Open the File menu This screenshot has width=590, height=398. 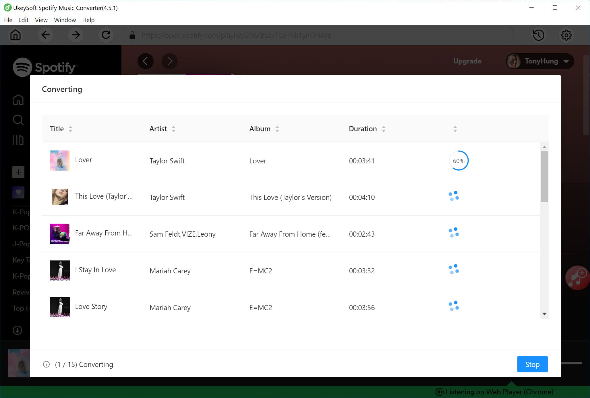[x=7, y=20]
